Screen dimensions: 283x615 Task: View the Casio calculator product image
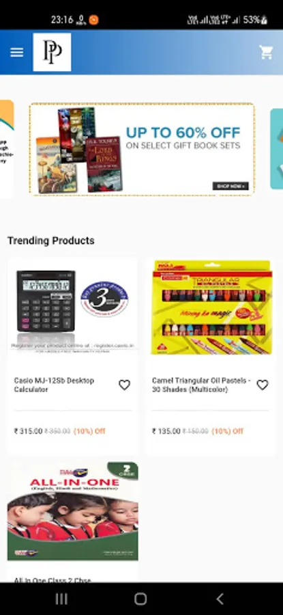(x=73, y=310)
